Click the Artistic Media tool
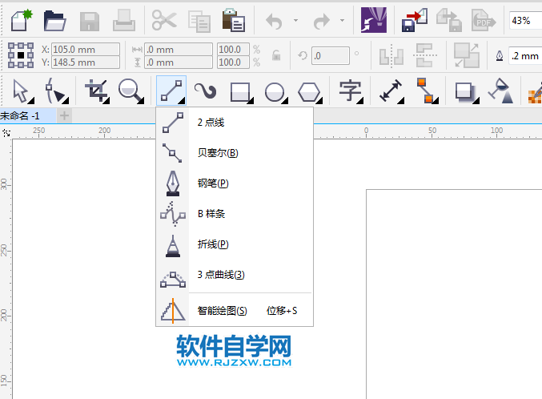 (206, 91)
